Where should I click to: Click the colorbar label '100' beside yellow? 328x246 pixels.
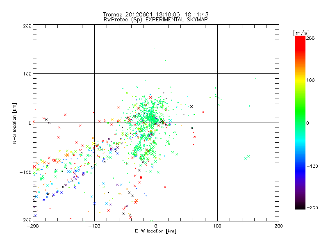click(x=310, y=80)
